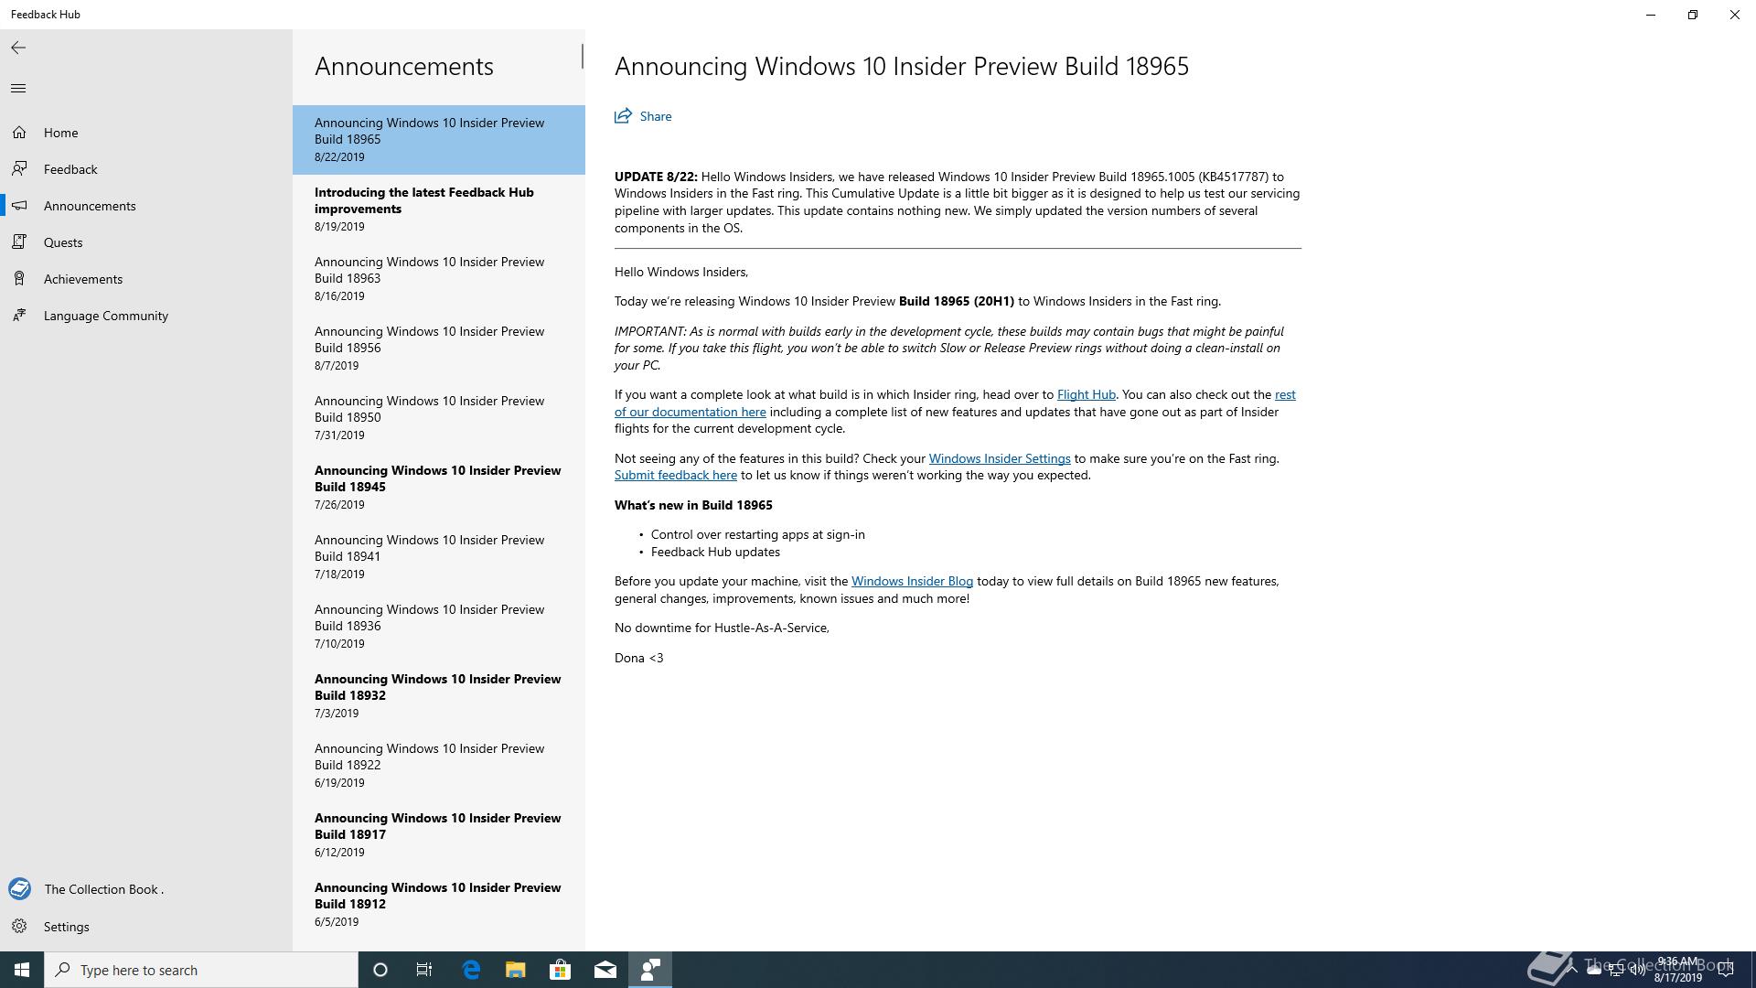Click the Quests icon in sidebar
The height and width of the screenshot is (988, 1756).
pyautogui.click(x=19, y=242)
